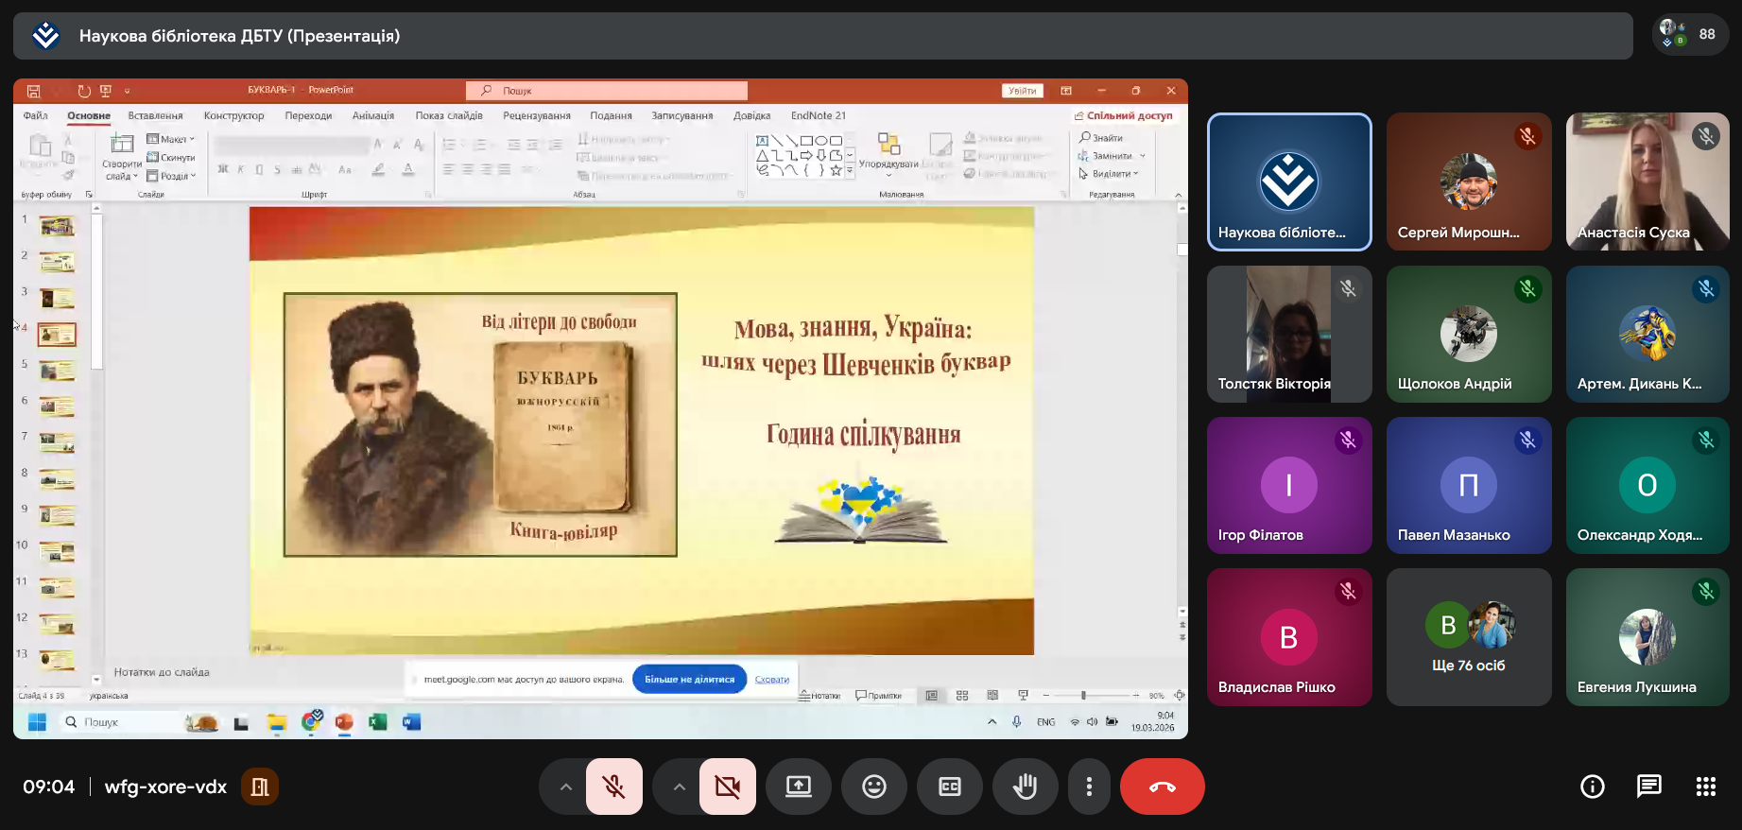
Task: Click the raise hand icon
Action: (1025, 787)
